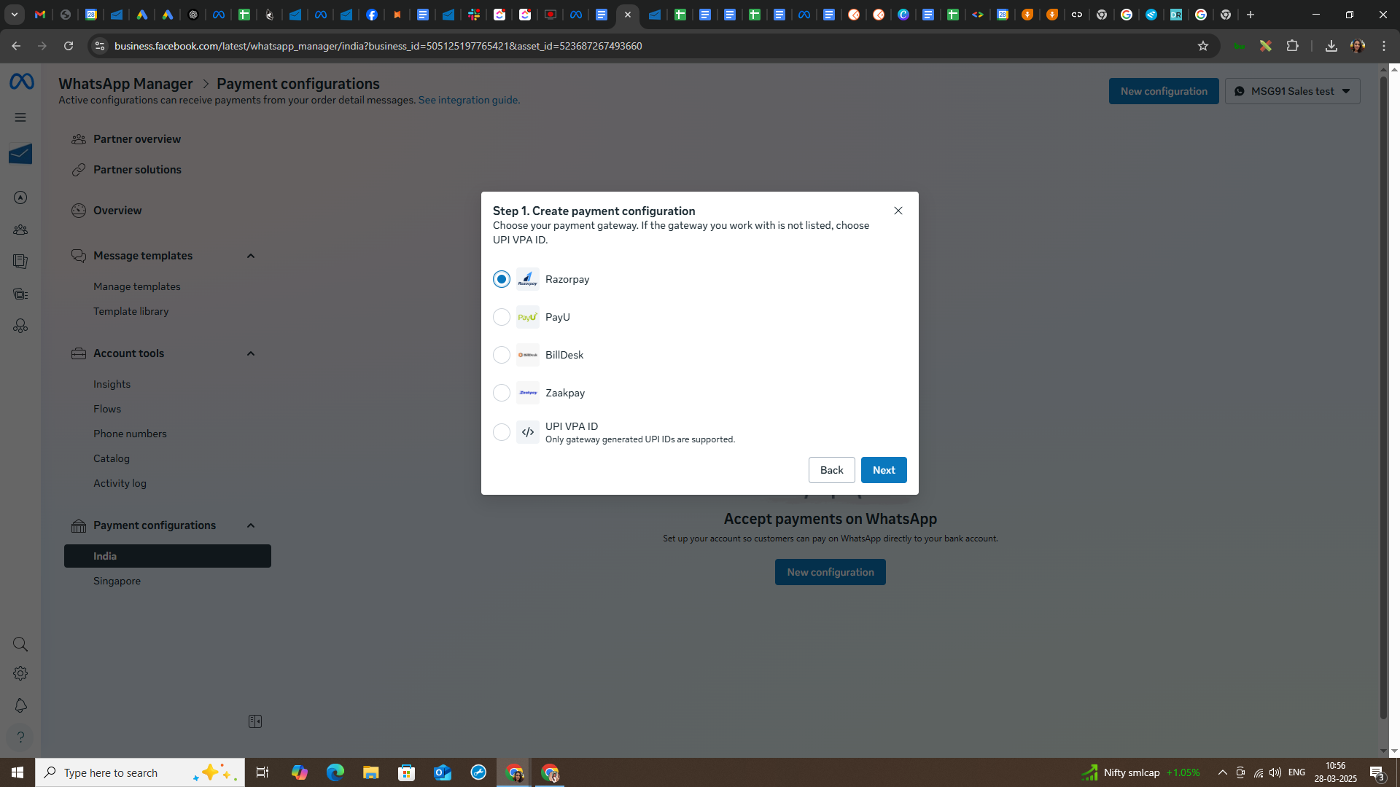Select the PayU radio button
This screenshot has height=787, width=1400.
[x=502, y=317]
